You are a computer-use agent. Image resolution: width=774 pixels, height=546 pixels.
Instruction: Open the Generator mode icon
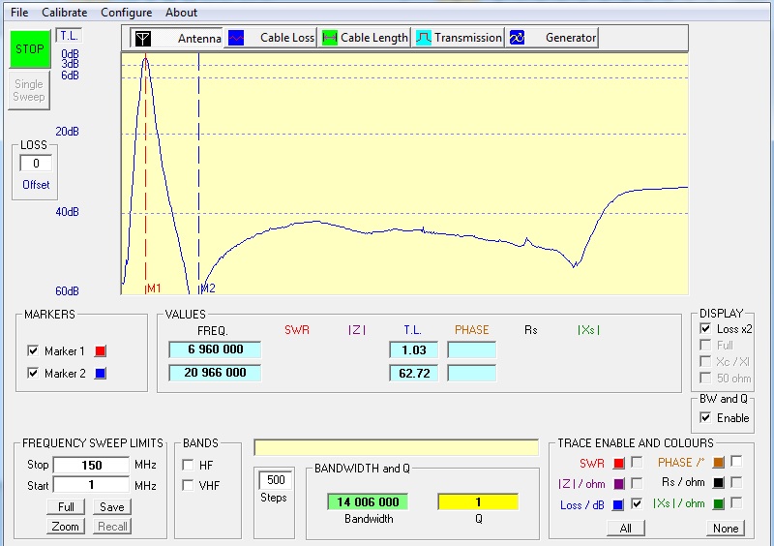pyautogui.click(x=517, y=38)
